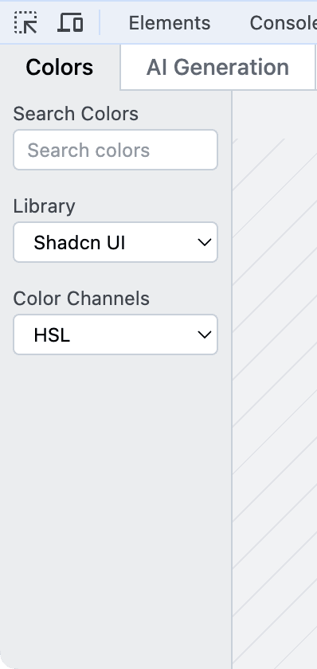Click the placeholder text Search colors
This screenshot has width=317, height=669.
click(x=88, y=151)
